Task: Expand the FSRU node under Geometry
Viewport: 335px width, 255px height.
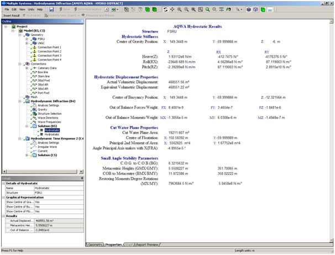Action: pos(28,39)
